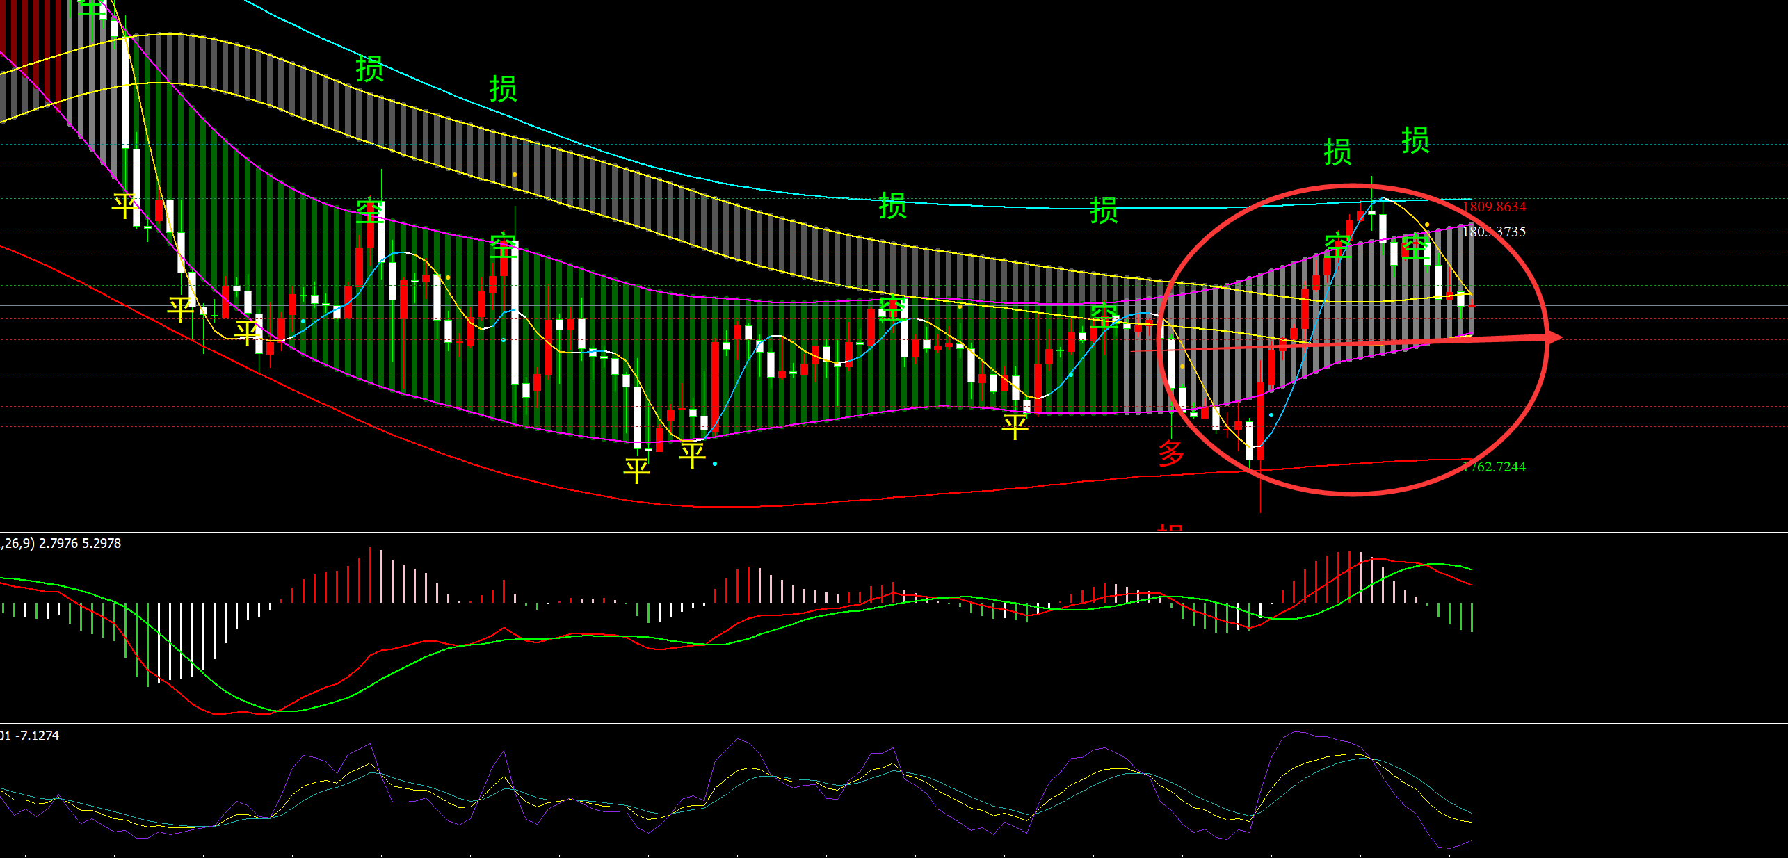
Task: Click the red 多 long signal marker
Action: tap(1171, 453)
